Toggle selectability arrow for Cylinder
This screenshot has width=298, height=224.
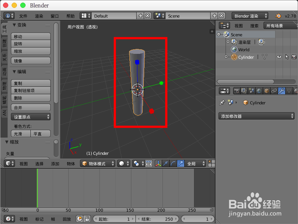tap(287, 57)
